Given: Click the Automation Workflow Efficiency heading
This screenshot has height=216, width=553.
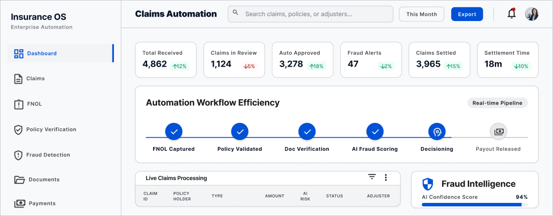Looking at the screenshot, I should 213,103.
